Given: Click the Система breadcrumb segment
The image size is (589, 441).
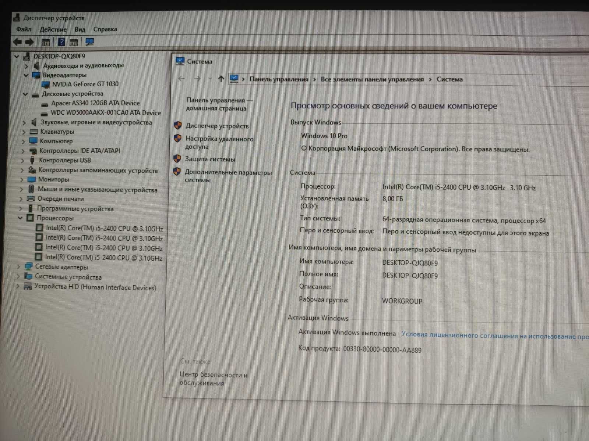Looking at the screenshot, I should coord(449,79).
